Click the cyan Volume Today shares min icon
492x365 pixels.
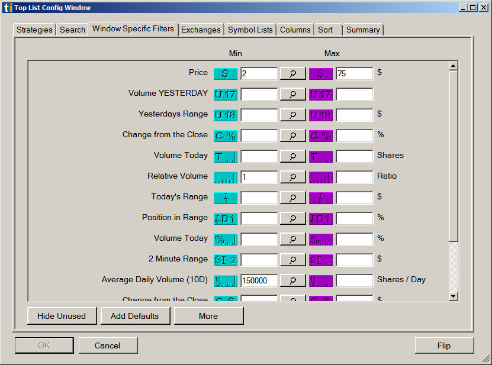tap(226, 157)
